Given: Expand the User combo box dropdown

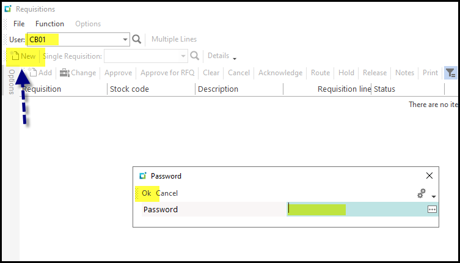Looking at the screenshot, I should tap(126, 40).
